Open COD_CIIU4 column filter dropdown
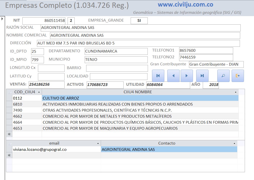Viewport: 254px width, 180px height. pyautogui.click(x=39, y=92)
